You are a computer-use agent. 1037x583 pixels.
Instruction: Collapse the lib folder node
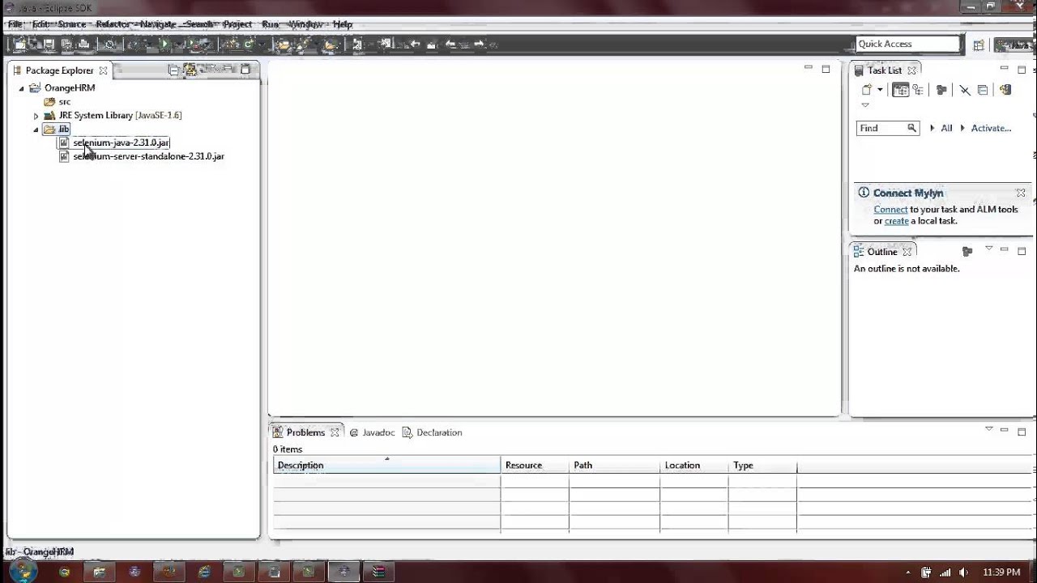tap(36, 130)
